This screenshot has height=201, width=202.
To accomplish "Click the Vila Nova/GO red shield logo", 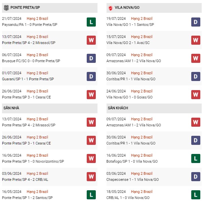I will tap(110, 8).
